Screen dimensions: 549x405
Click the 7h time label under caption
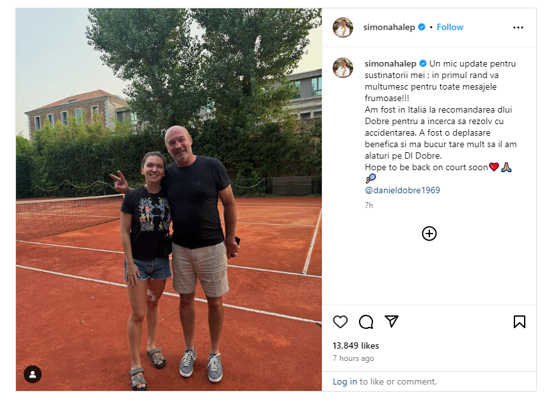point(369,205)
